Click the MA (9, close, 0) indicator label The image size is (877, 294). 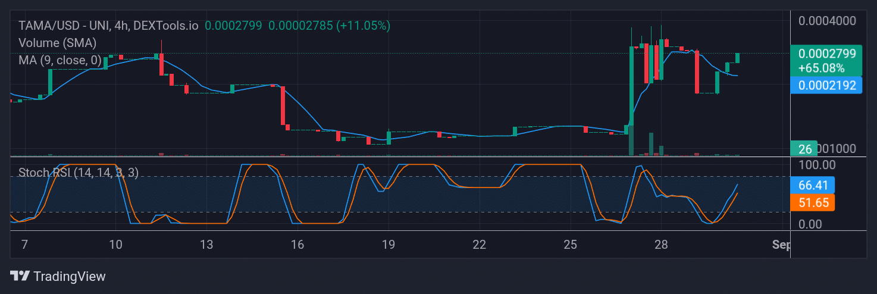(x=60, y=60)
